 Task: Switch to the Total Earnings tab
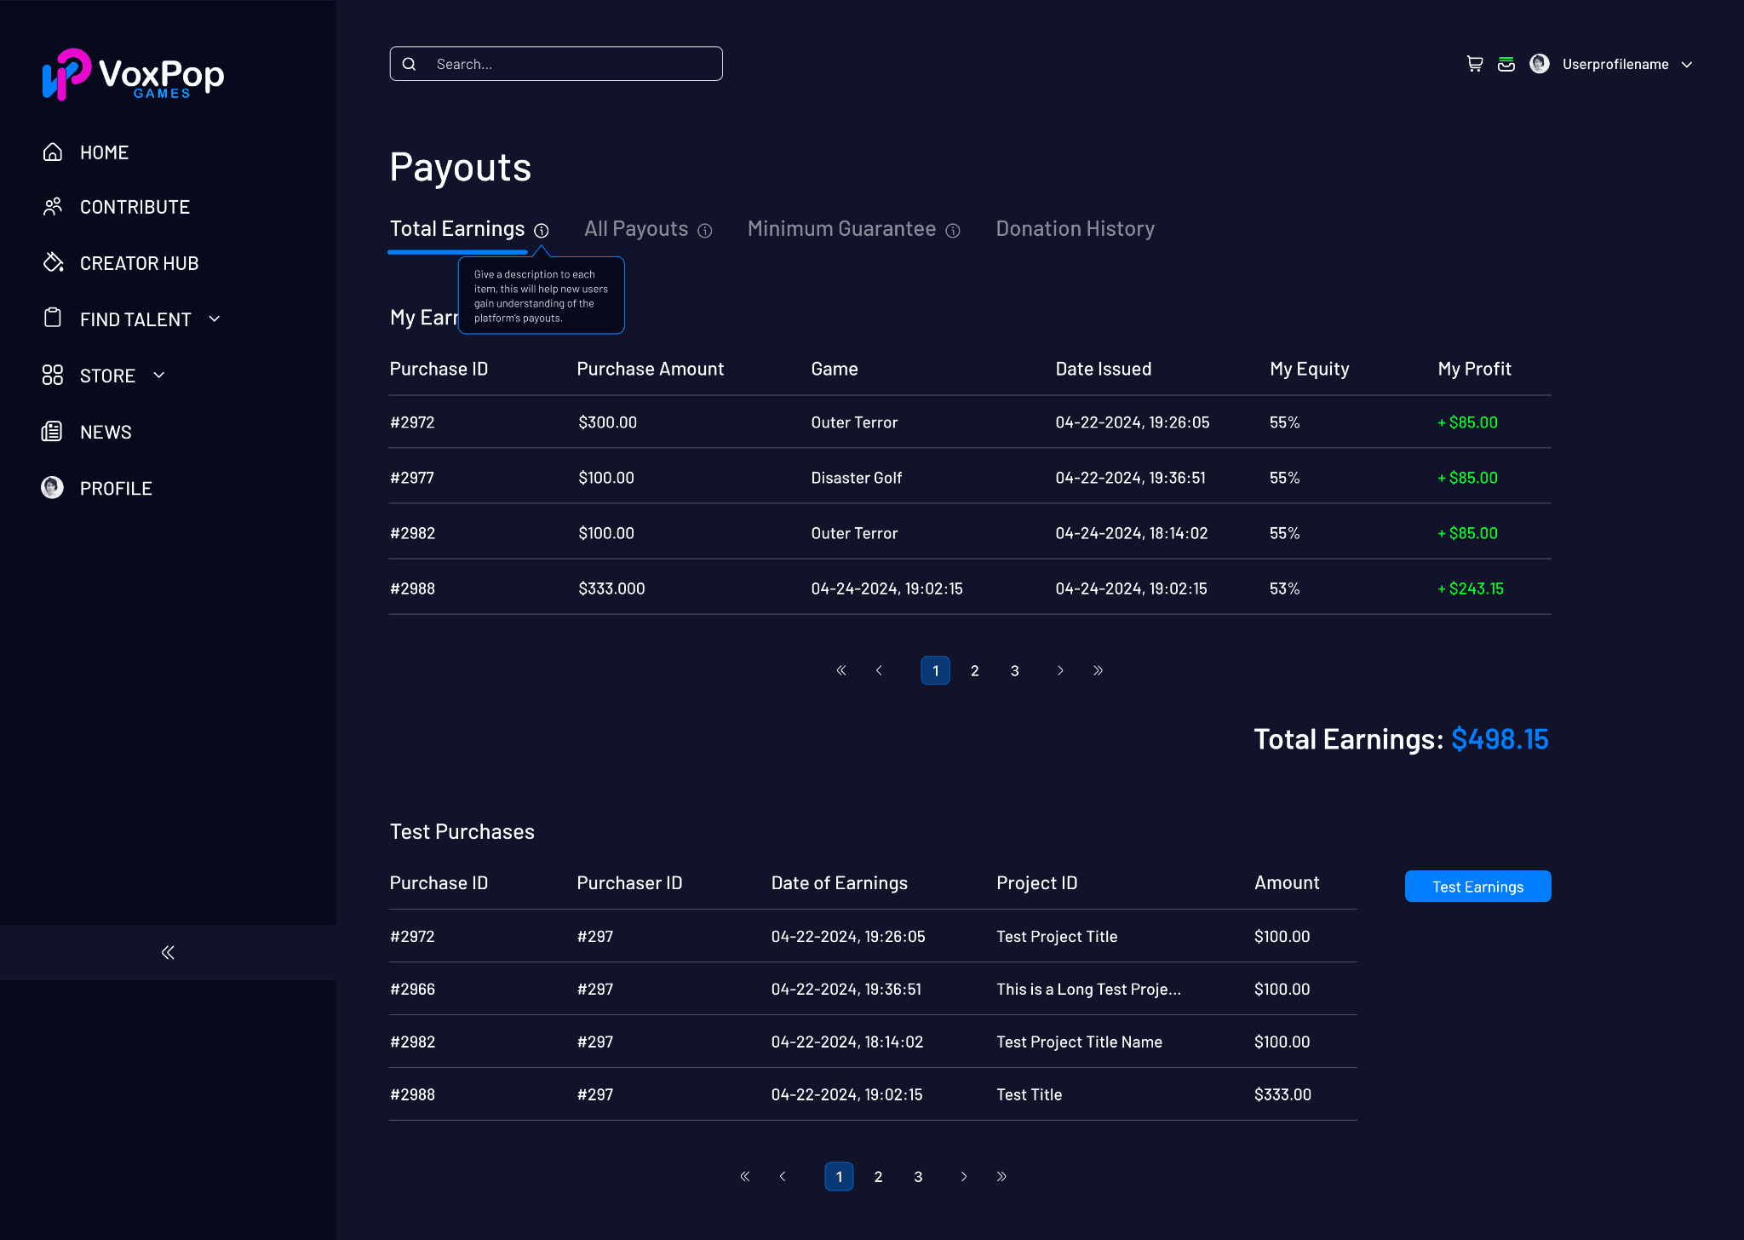point(457,229)
